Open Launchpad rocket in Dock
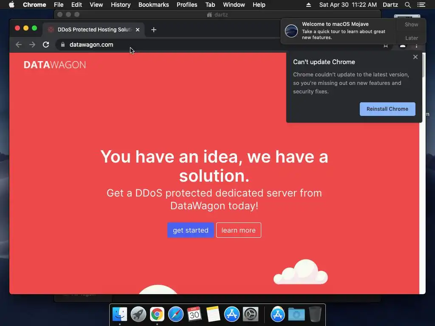This screenshot has width=435, height=326. coord(138,315)
